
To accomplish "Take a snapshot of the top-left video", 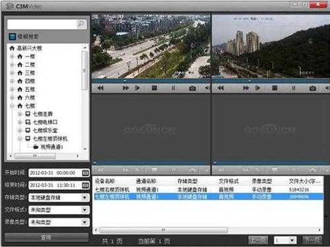I will pos(192,88).
